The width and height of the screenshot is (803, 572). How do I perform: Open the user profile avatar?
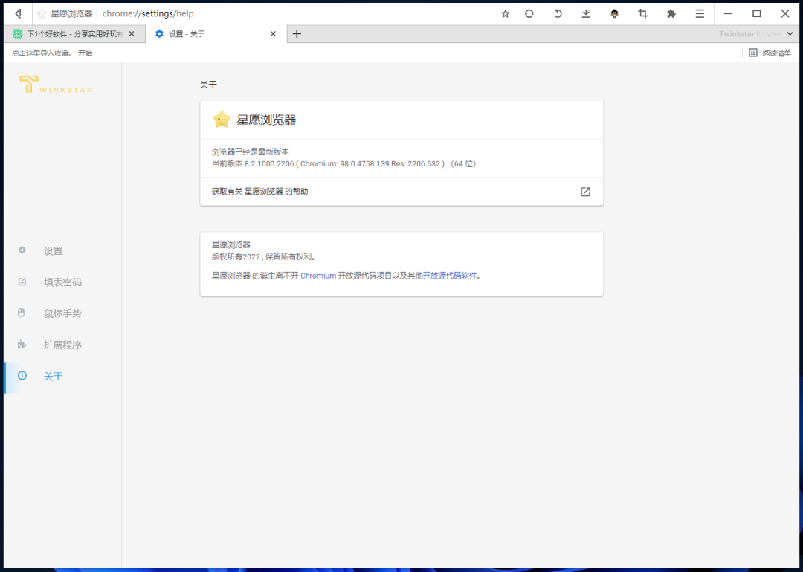click(615, 13)
